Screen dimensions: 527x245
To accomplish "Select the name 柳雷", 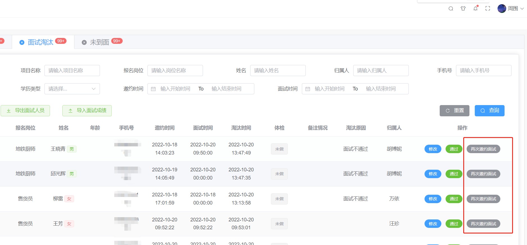I will pyautogui.click(x=58, y=199).
